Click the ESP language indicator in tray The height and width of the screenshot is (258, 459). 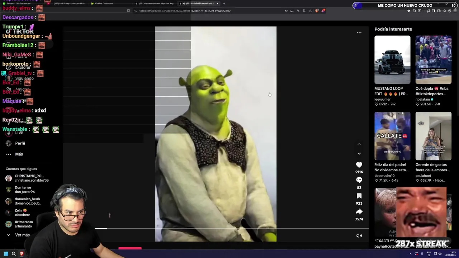(429, 254)
